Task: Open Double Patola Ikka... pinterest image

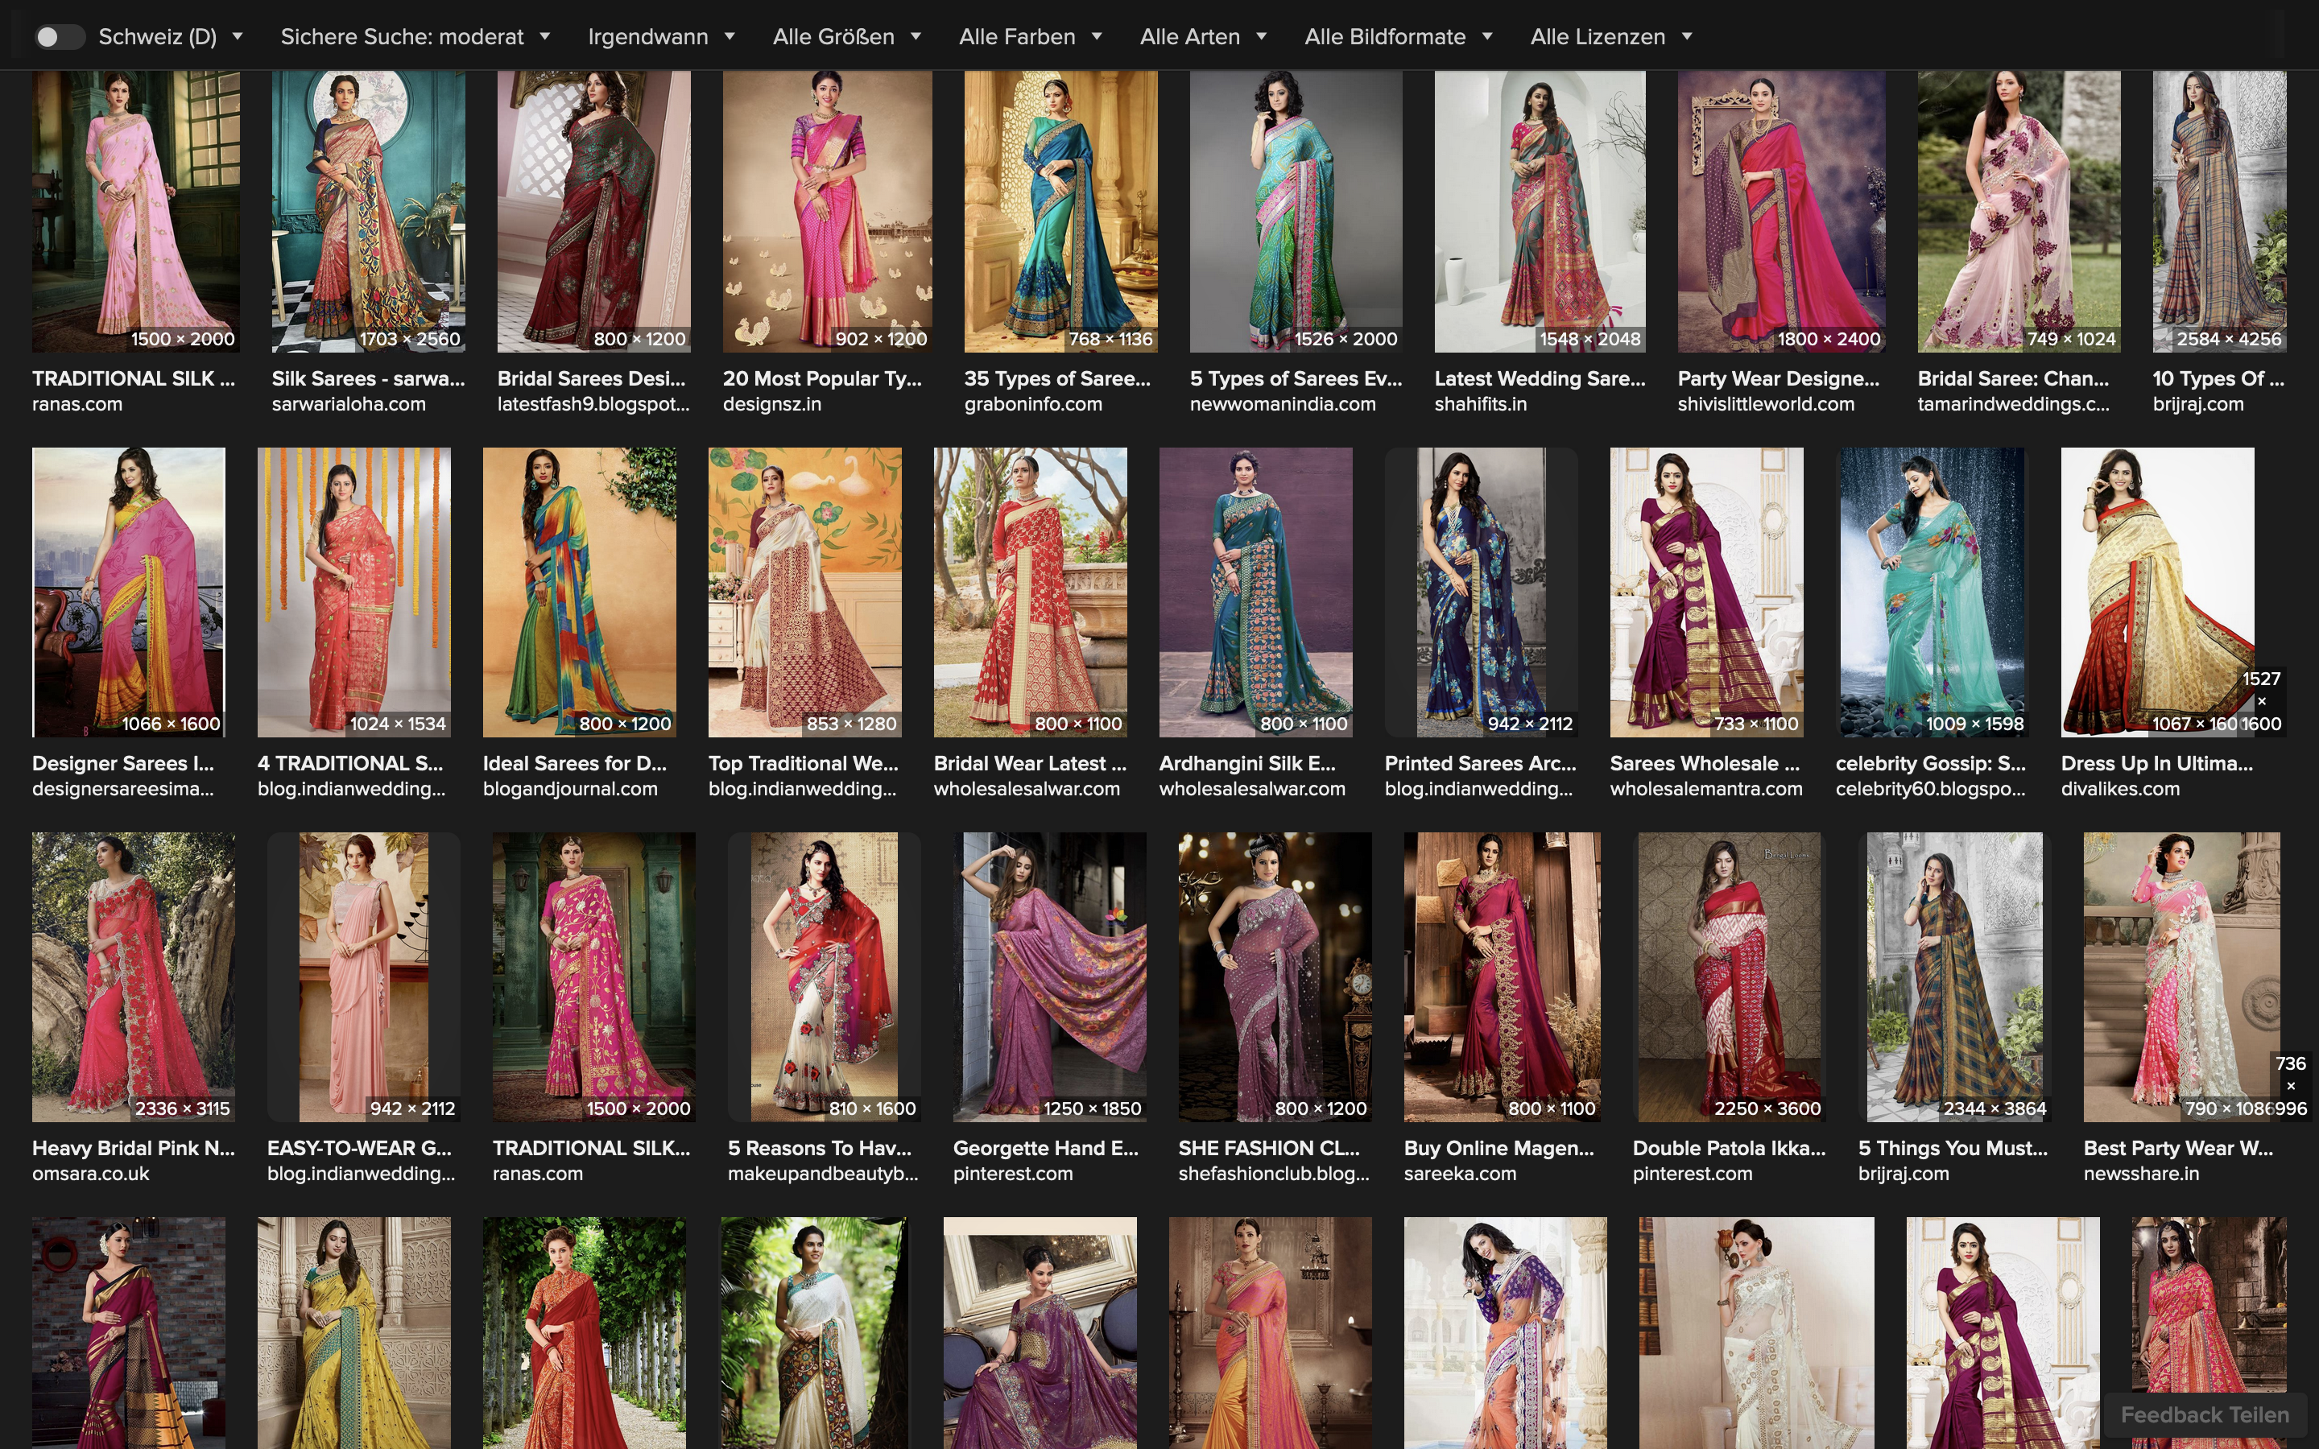Action: pyautogui.click(x=1730, y=977)
